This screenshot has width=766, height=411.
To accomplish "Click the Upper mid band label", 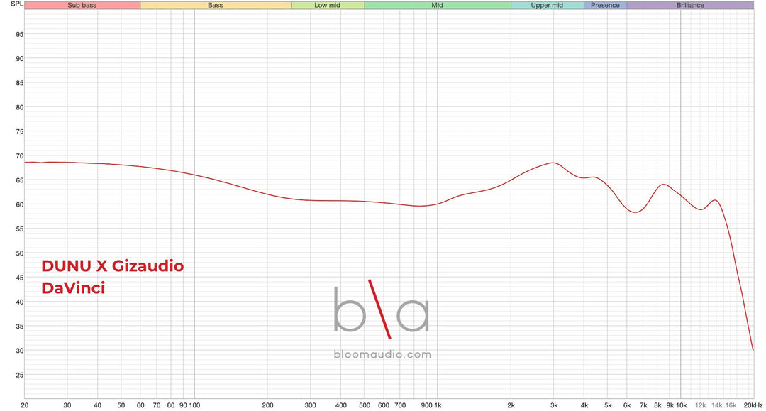I will pyautogui.click(x=547, y=6).
